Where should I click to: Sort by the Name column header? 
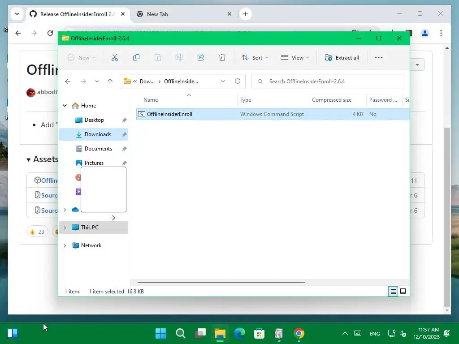point(151,100)
